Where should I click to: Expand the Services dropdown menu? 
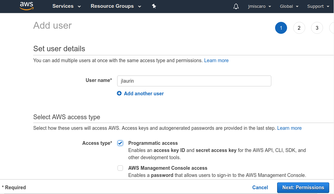67,6
